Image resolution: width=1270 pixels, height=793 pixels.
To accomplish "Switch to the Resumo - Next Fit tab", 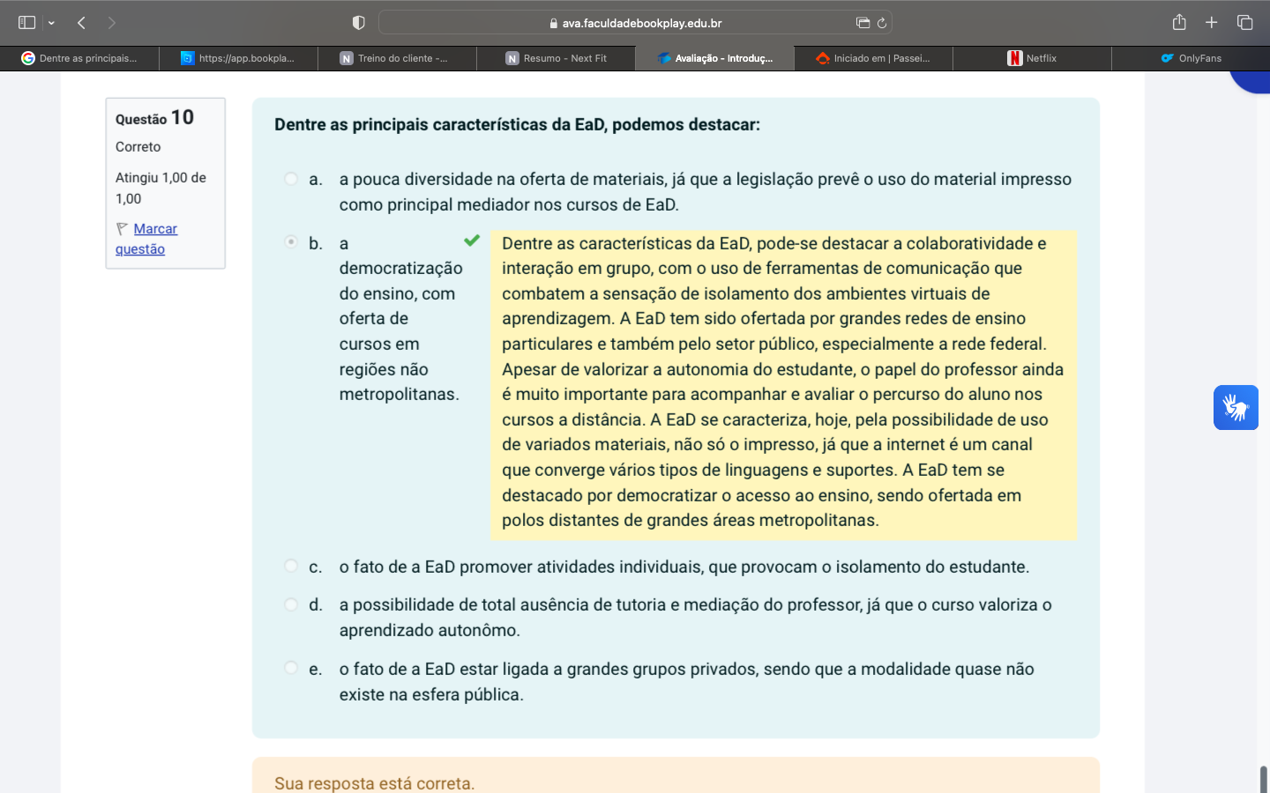I will [x=556, y=58].
